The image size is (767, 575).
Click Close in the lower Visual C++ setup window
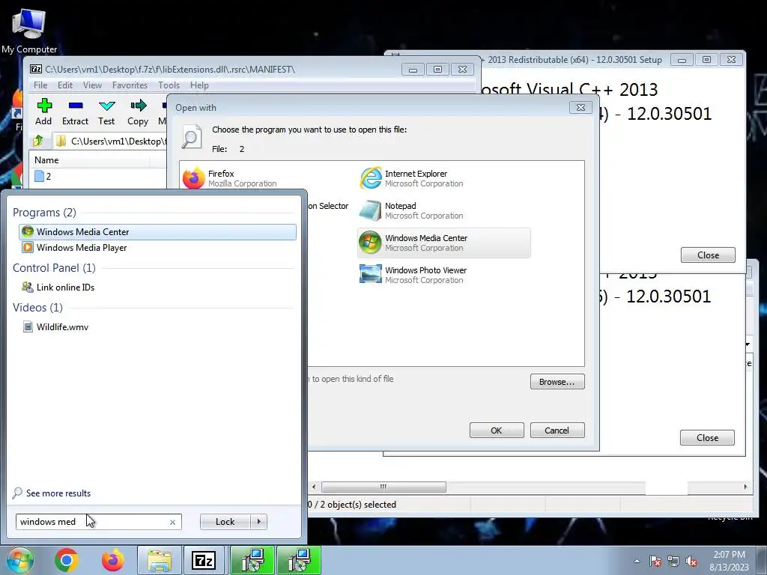pos(707,437)
